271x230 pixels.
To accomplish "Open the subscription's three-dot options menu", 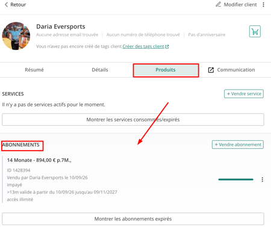I will click(262, 179).
